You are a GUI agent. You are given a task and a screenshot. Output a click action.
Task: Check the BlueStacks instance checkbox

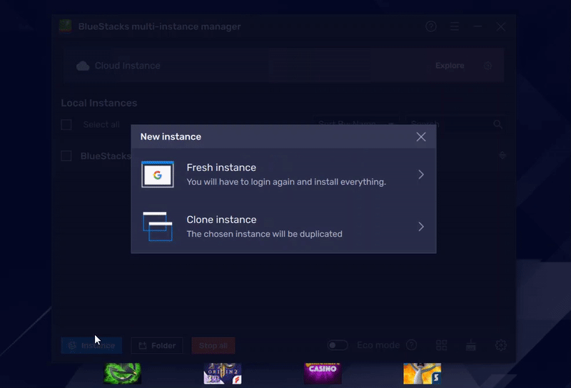click(66, 155)
